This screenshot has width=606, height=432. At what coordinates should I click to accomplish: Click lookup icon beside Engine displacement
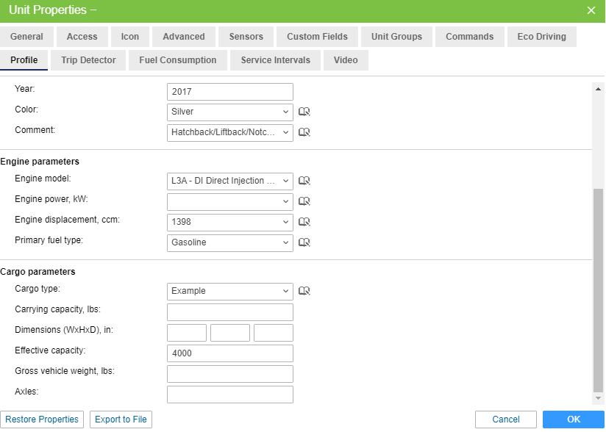304,222
